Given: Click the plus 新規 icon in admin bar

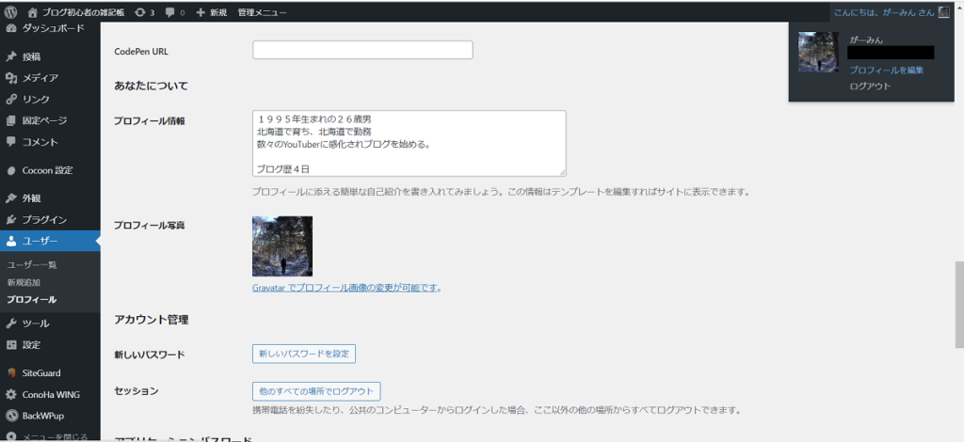Looking at the screenshot, I should [x=201, y=12].
